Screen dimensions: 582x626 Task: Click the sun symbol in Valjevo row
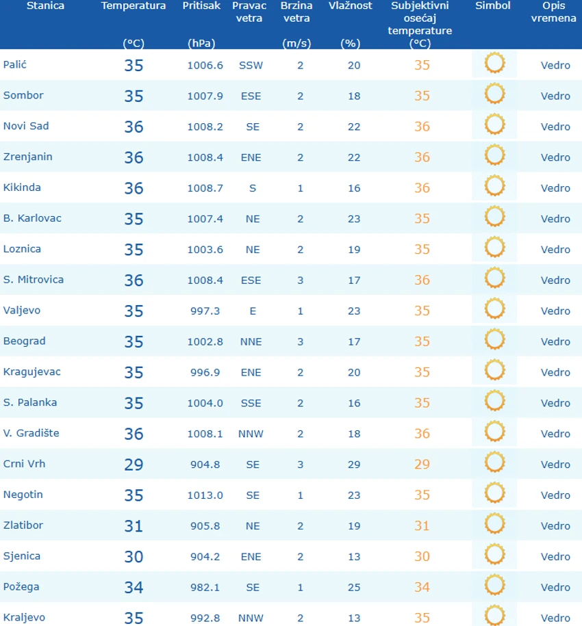coord(494,309)
